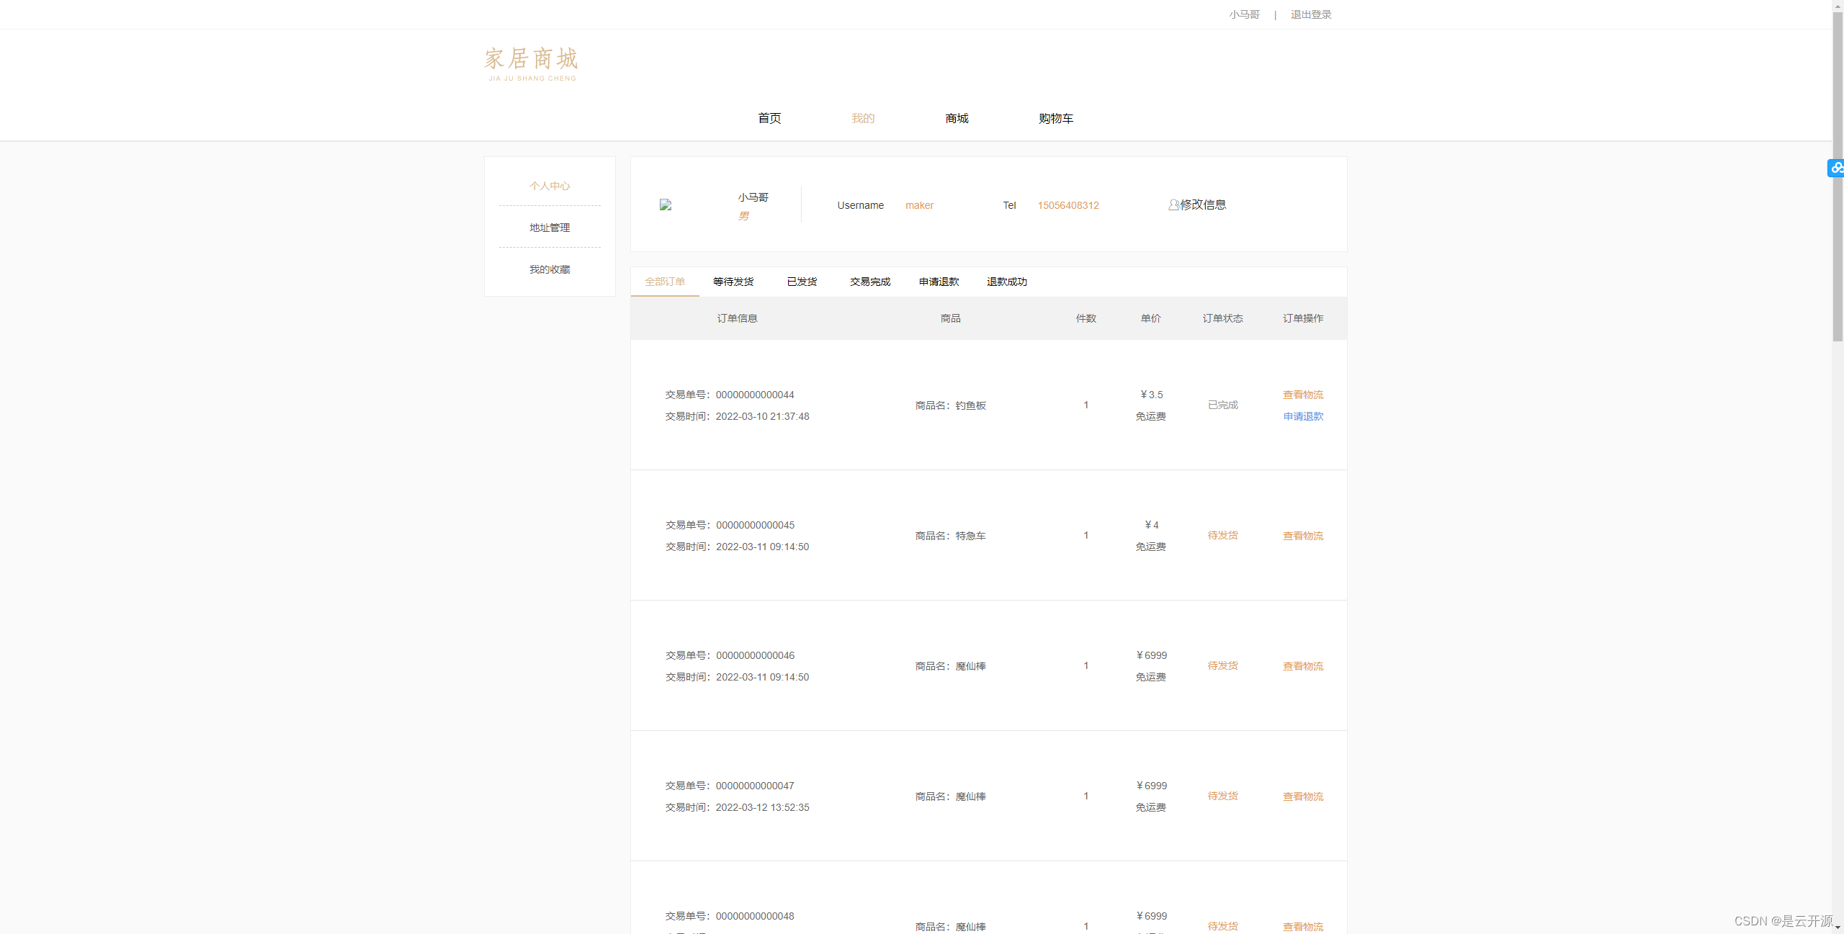The width and height of the screenshot is (1844, 934).
Task: Click 订单状态 column header
Action: (x=1222, y=318)
